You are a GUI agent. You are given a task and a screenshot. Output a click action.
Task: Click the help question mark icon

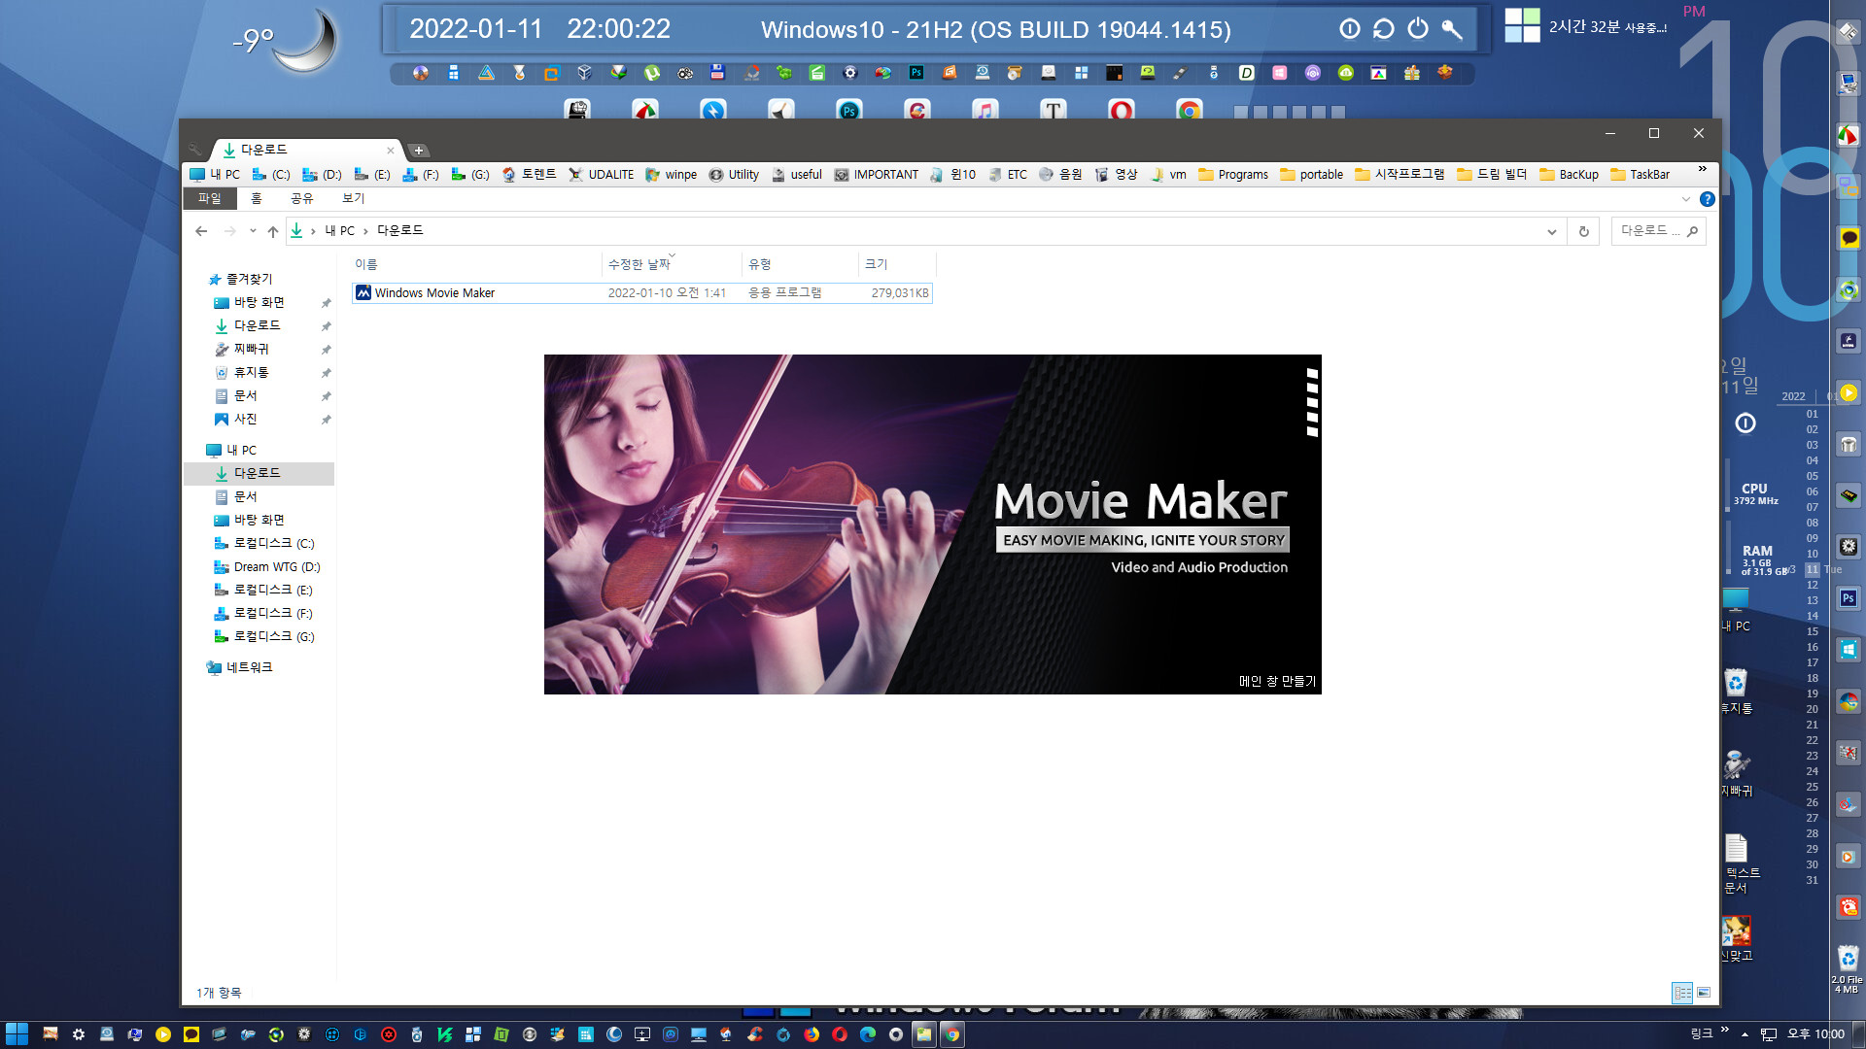click(x=1708, y=199)
